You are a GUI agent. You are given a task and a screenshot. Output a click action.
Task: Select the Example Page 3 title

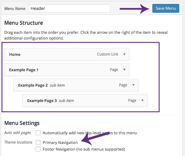point(42,101)
